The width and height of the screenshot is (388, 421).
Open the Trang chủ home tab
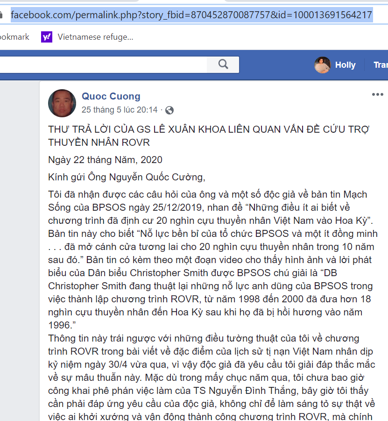[381, 65]
